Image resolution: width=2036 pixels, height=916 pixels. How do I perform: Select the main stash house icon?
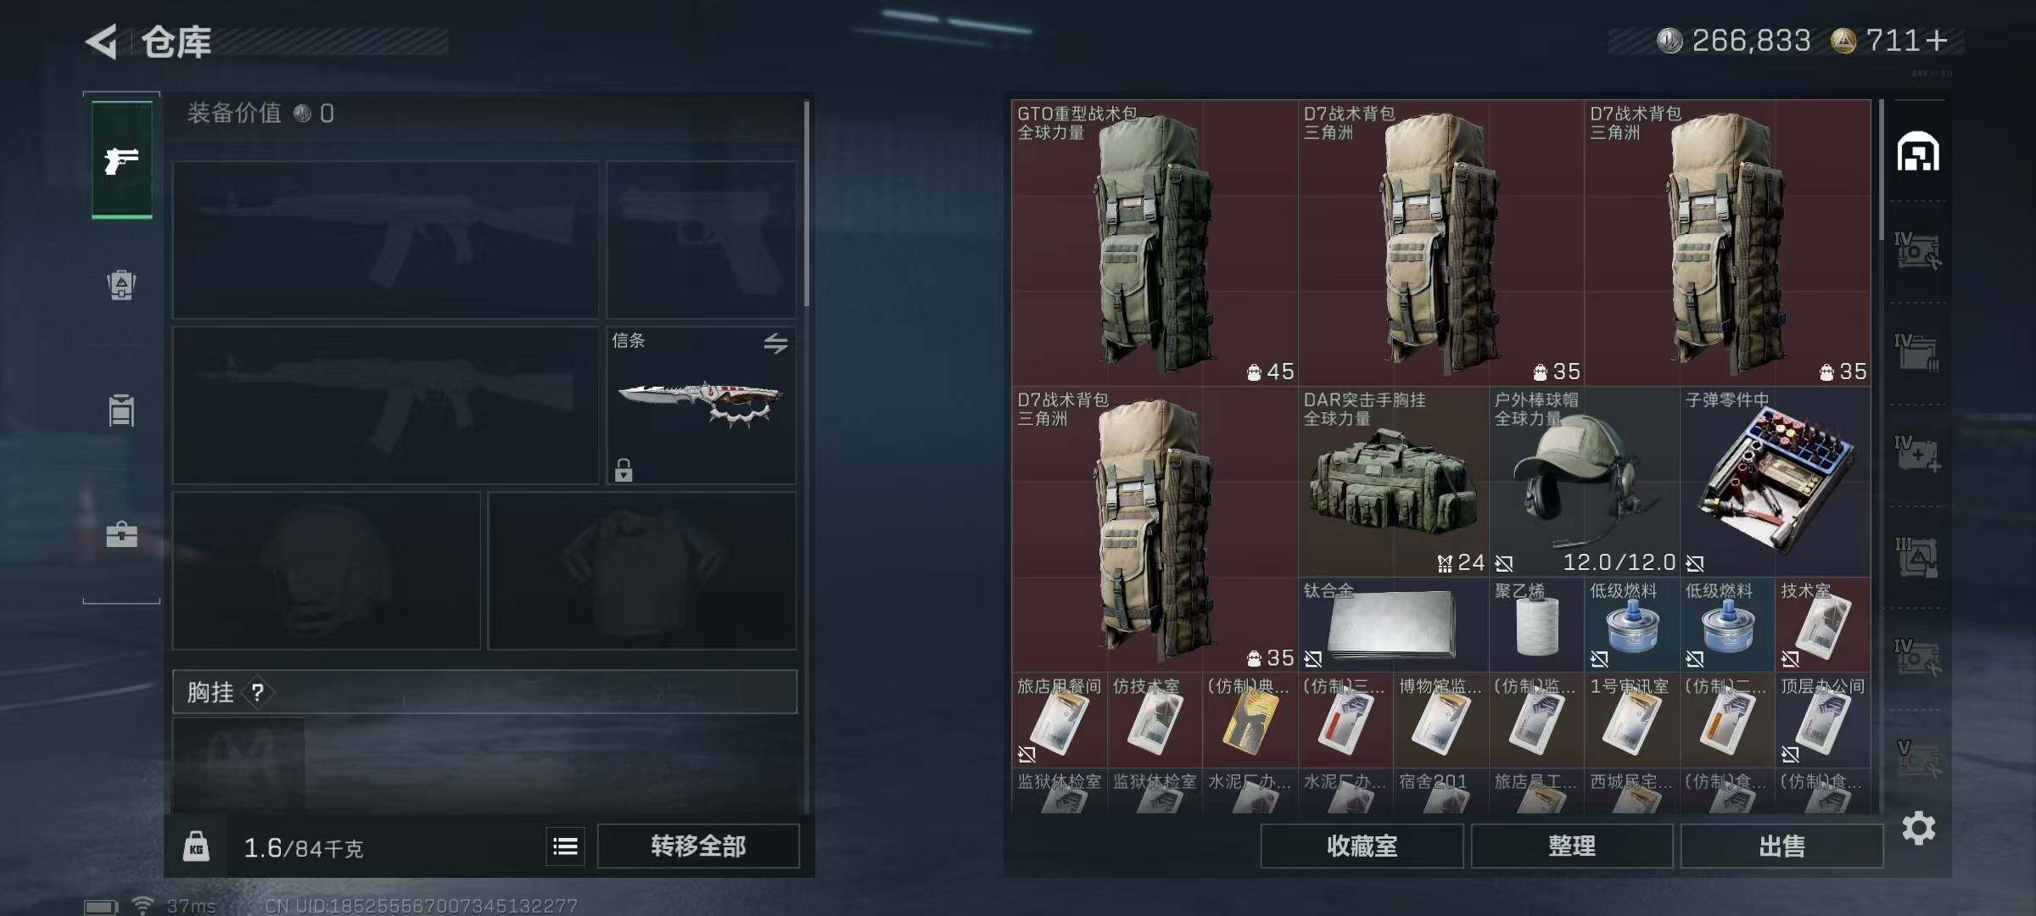click(1918, 152)
